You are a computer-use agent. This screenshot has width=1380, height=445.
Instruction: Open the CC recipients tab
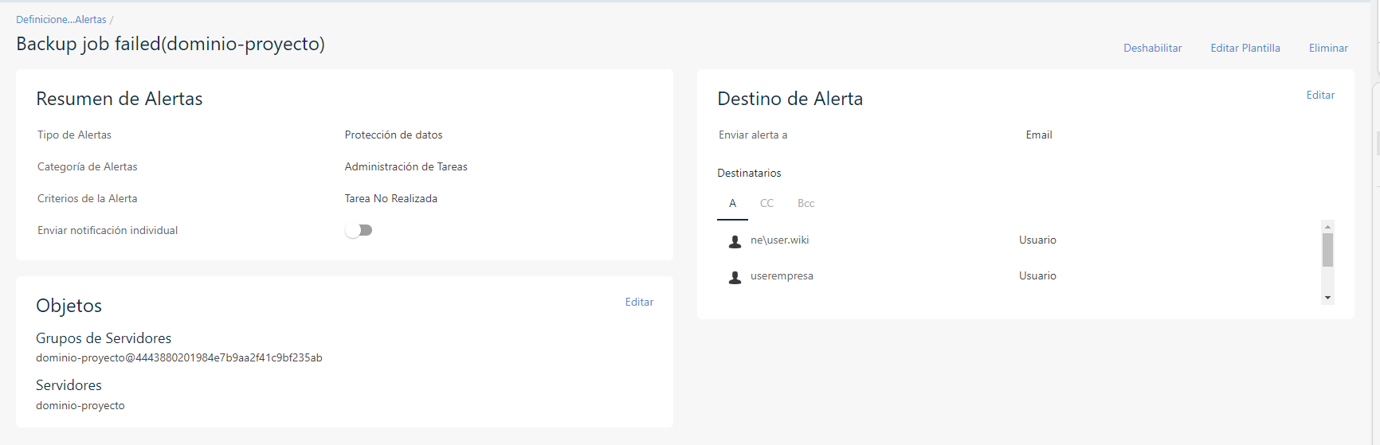point(766,204)
